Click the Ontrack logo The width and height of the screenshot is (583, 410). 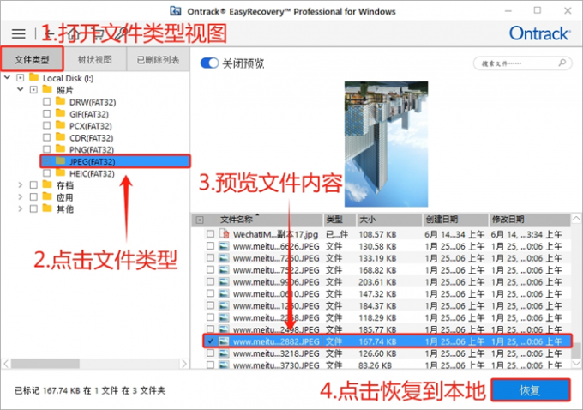pos(538,33)
